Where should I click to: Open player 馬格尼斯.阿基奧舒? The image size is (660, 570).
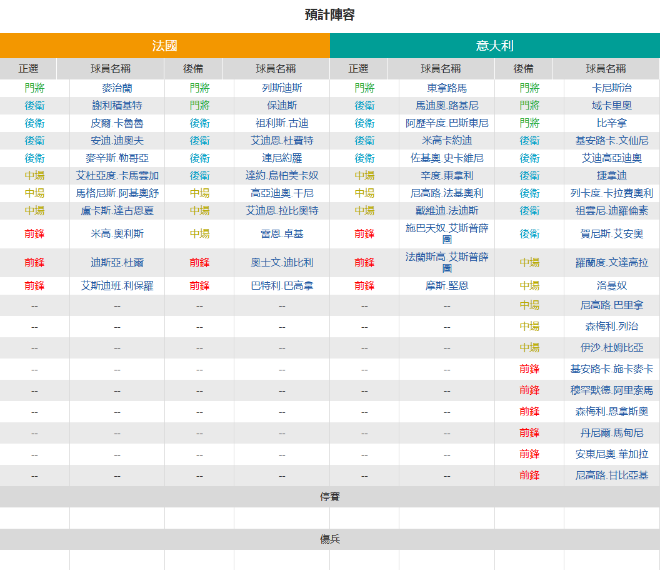[x=117, y=193]
